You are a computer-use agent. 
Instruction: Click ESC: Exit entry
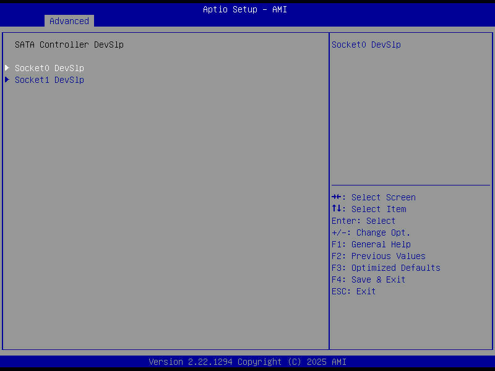click(x=353, y=291)
